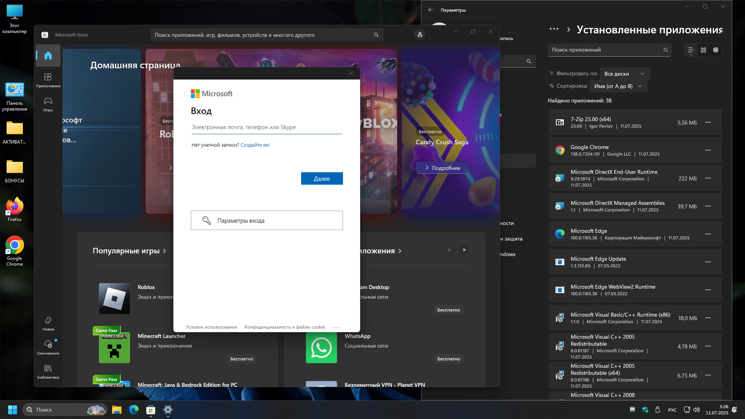Open Этот компьютер desktop icon
The height and width of the screenshot is (419, 745).
(15, 19)
